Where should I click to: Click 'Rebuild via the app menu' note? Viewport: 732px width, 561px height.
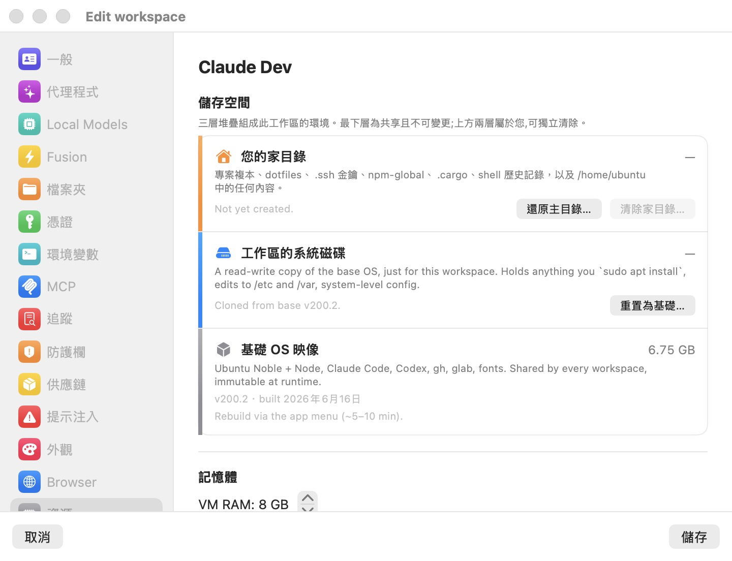click(309, 416)
